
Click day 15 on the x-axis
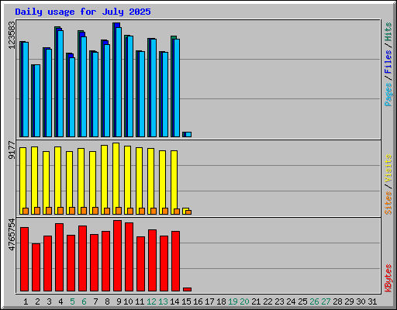click(186, 301)
